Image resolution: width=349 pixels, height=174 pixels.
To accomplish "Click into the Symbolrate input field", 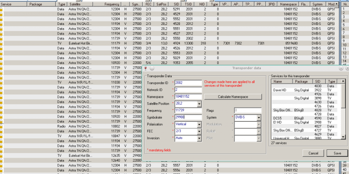I will 188,118.
